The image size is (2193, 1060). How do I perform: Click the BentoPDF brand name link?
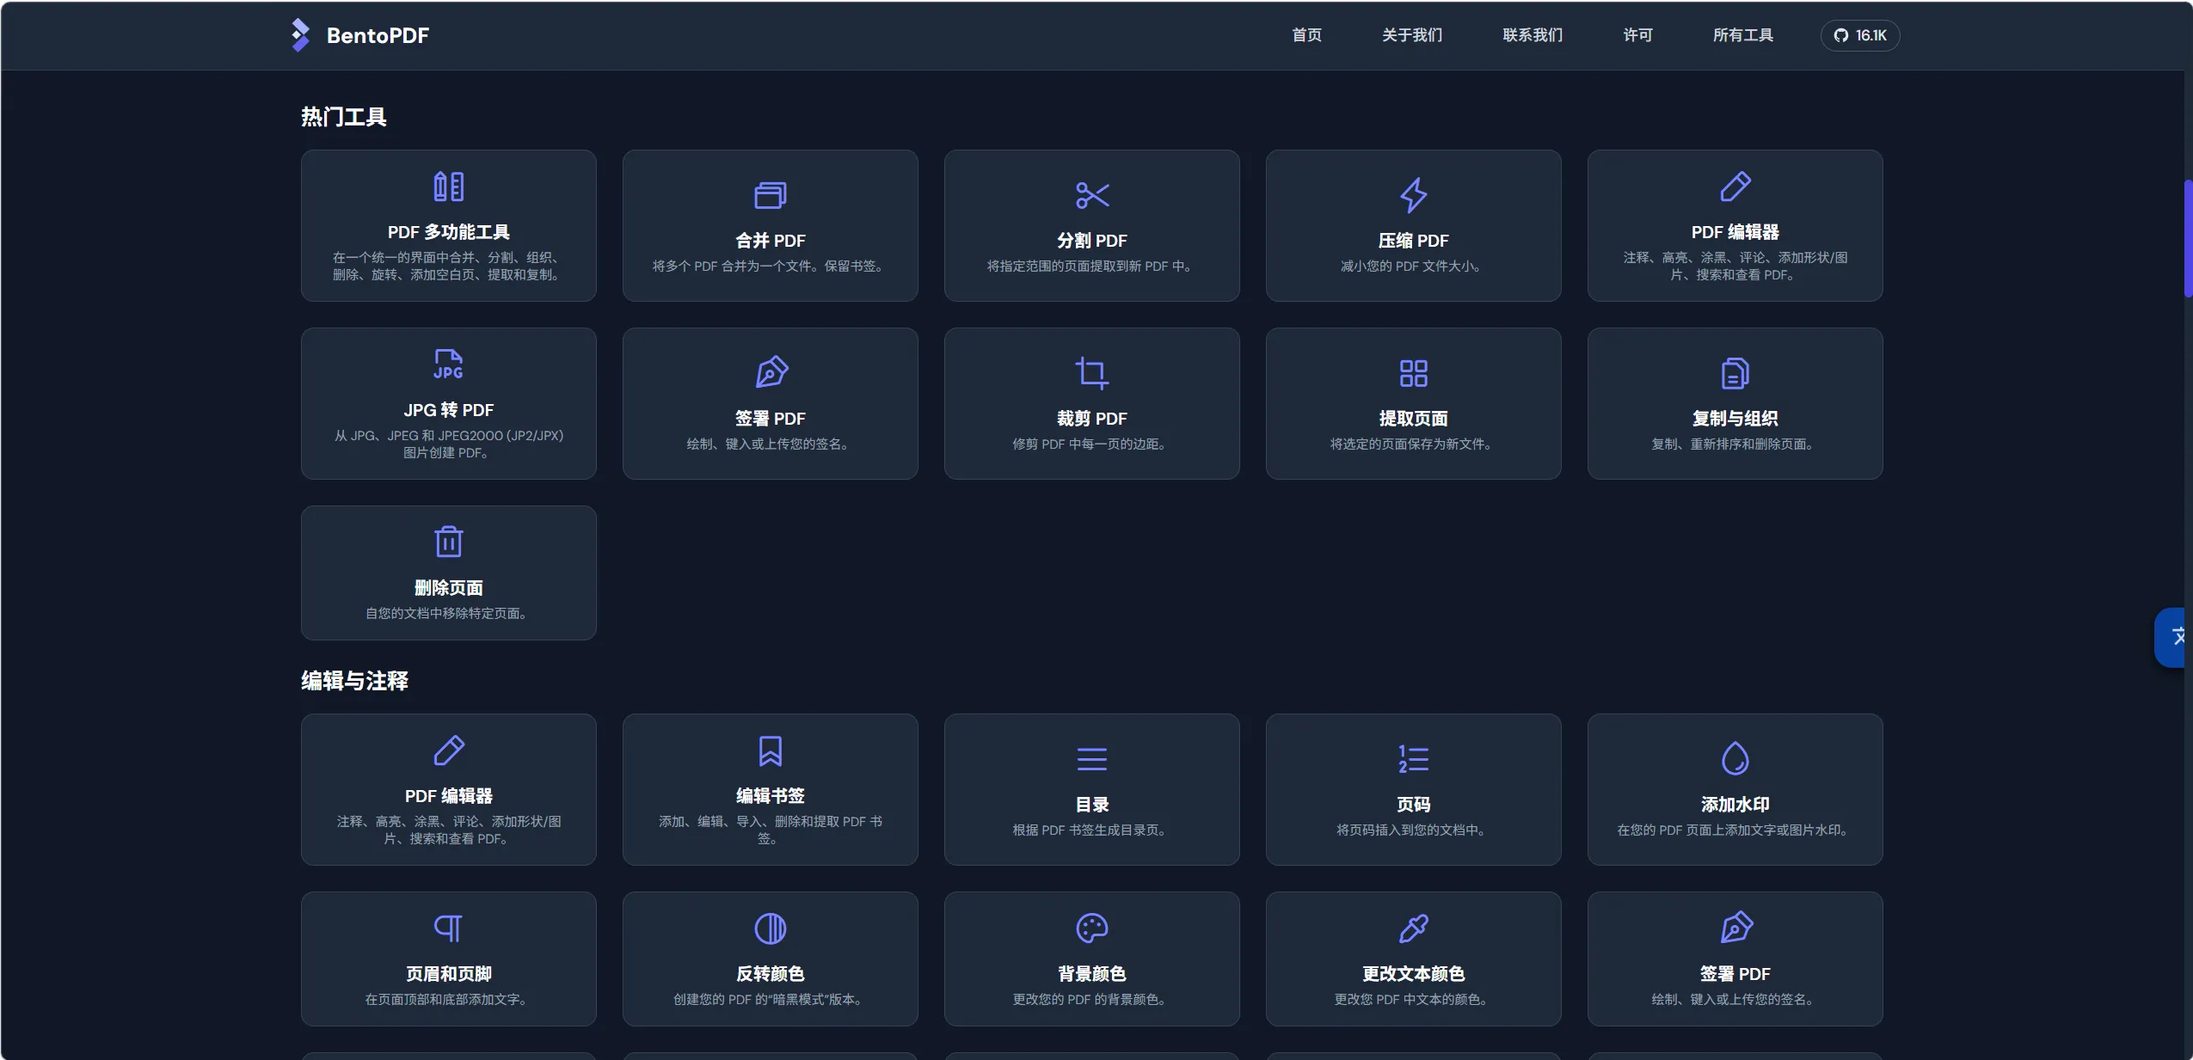(x=378, y=35)
